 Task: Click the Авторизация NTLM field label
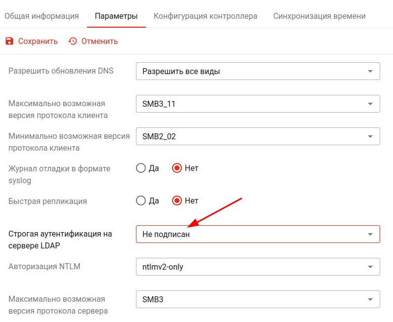click(44, 267)
